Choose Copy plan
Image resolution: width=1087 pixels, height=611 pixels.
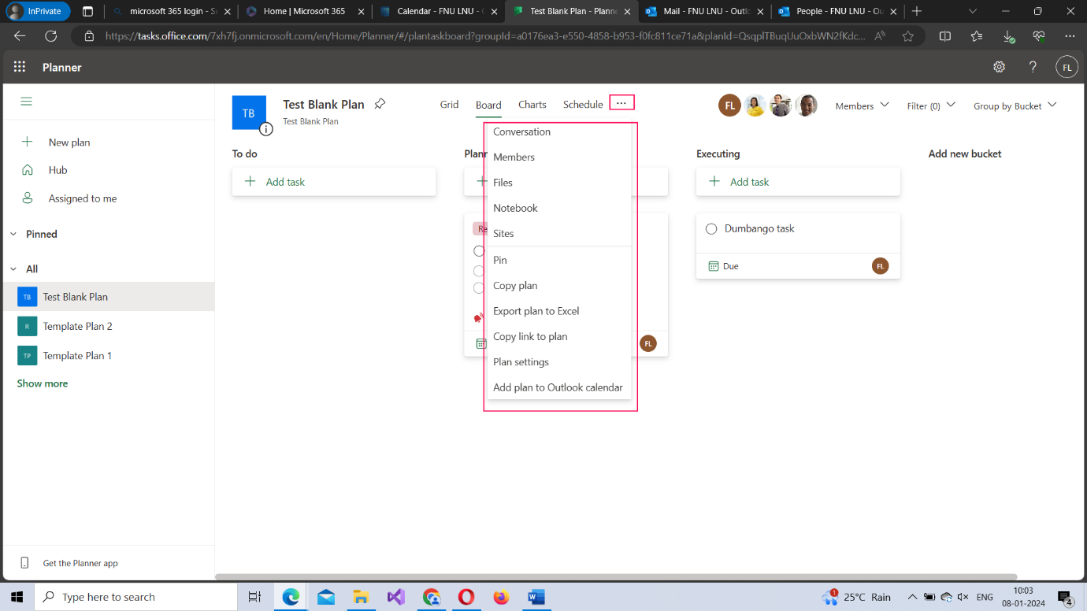[x=559, y=285]
